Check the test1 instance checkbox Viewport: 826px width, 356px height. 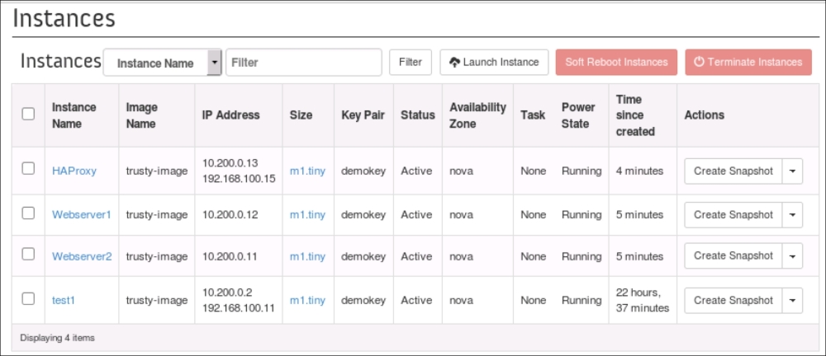(x=28, y=298)
